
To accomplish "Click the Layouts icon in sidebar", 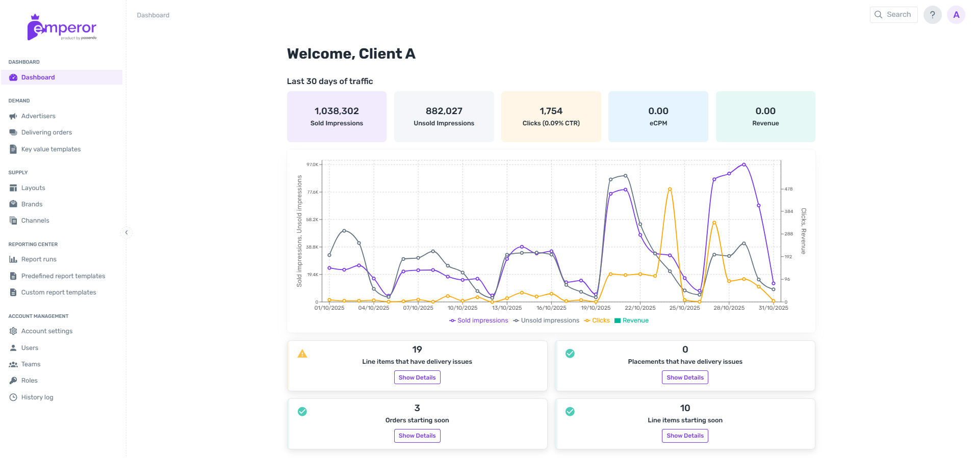I will (13, 188).
